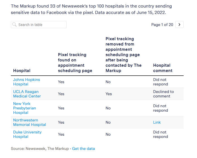Image resolution: width=197 pixels, height=158 pixels.
Task: Open Johns Hopkins Hospital link
Action: tap(26, 82)
